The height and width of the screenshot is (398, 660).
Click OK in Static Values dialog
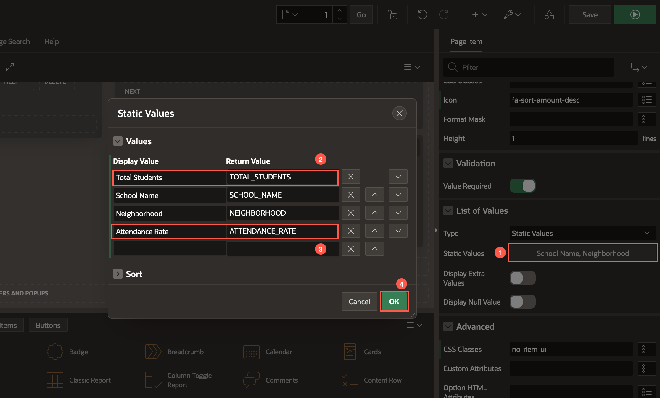coord(394,301)
